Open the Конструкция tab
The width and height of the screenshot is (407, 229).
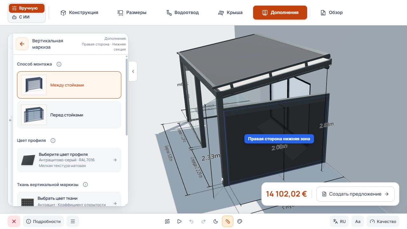[x=79, y=13]
